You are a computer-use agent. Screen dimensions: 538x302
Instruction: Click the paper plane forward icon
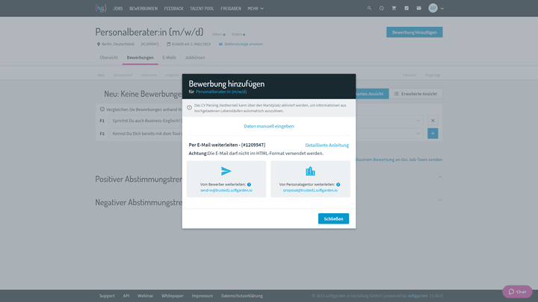226,171
